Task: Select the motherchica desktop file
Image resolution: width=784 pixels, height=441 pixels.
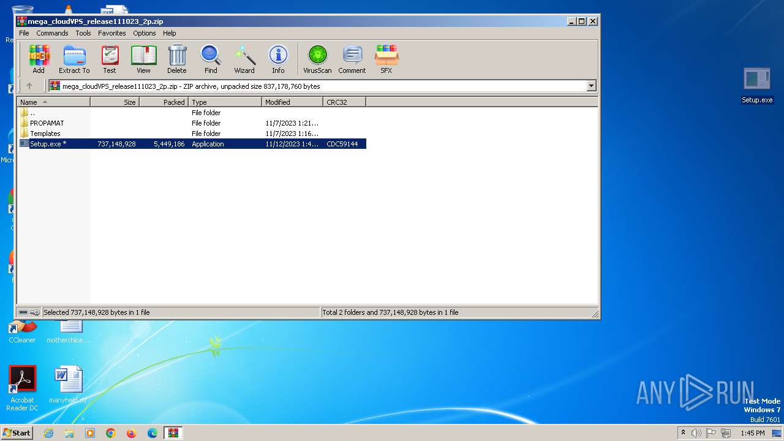Action: coord(68,331)
